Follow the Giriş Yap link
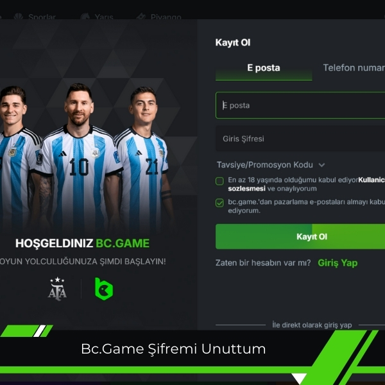This screenshot has height=385, width=385. click(338, 263)
